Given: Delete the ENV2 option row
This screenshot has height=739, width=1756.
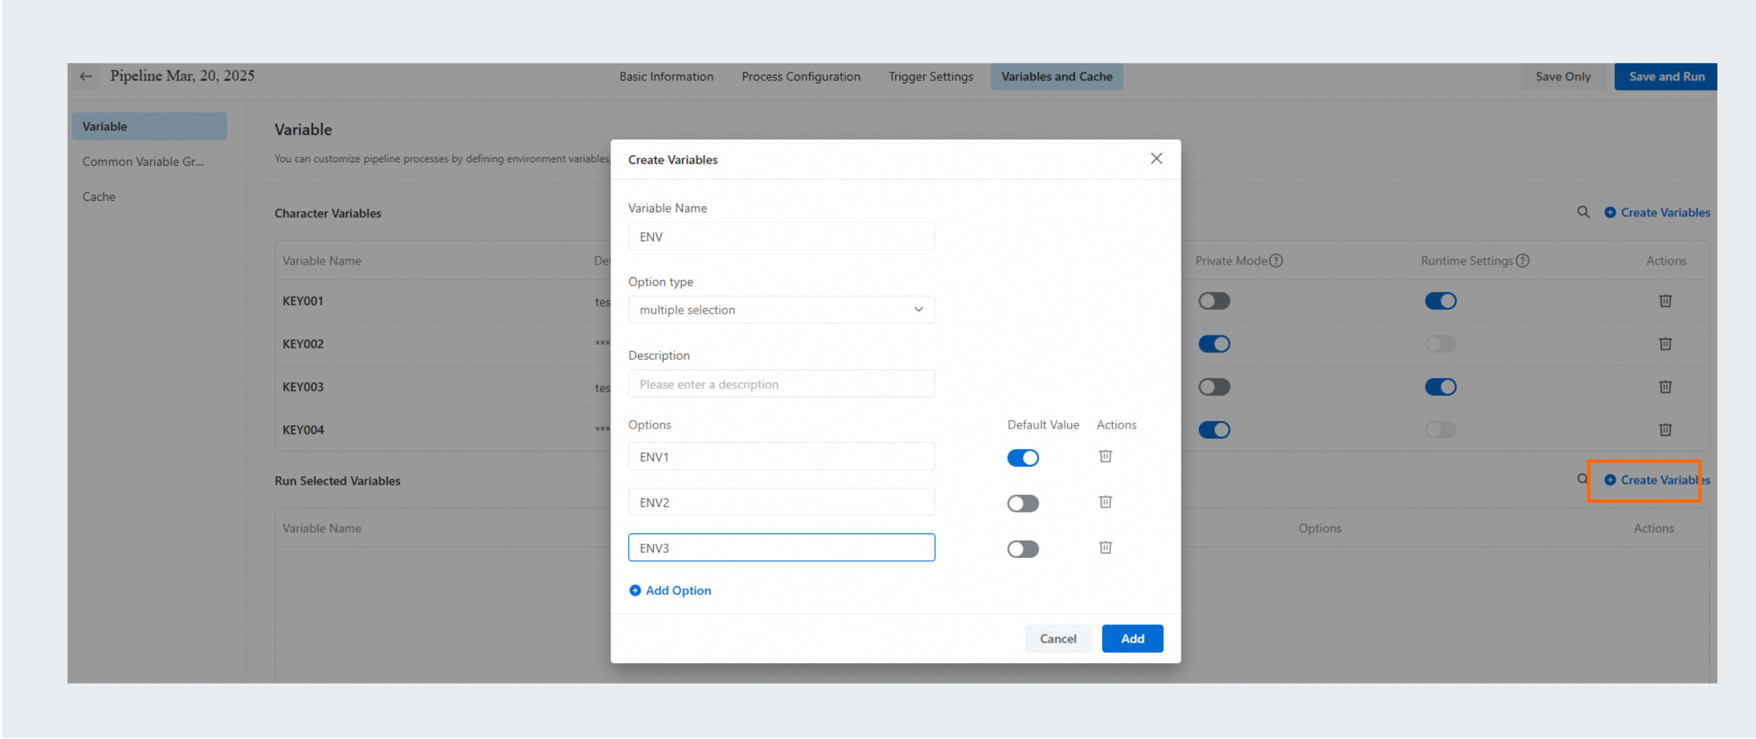Looking at the screenshot, I should click(x=1105, y=502).
